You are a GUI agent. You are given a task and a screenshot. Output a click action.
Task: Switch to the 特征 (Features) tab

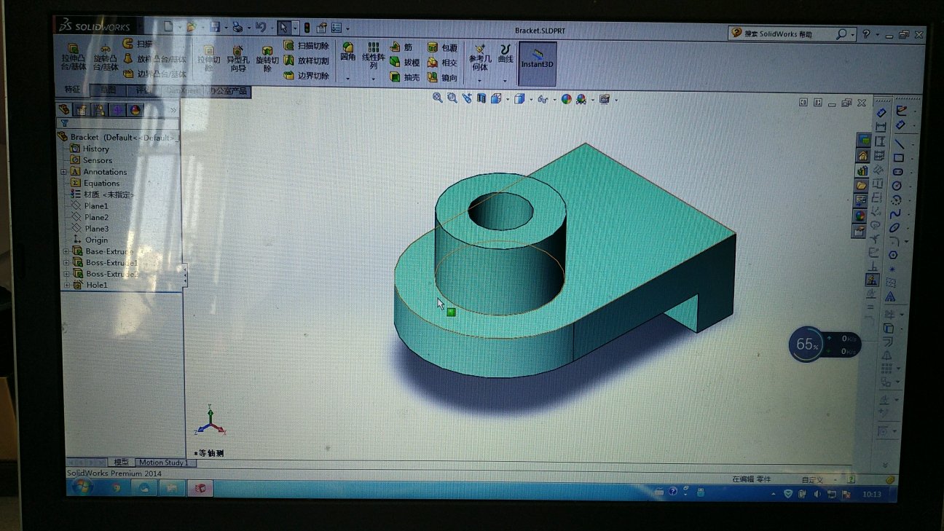(x=72, y=90)
